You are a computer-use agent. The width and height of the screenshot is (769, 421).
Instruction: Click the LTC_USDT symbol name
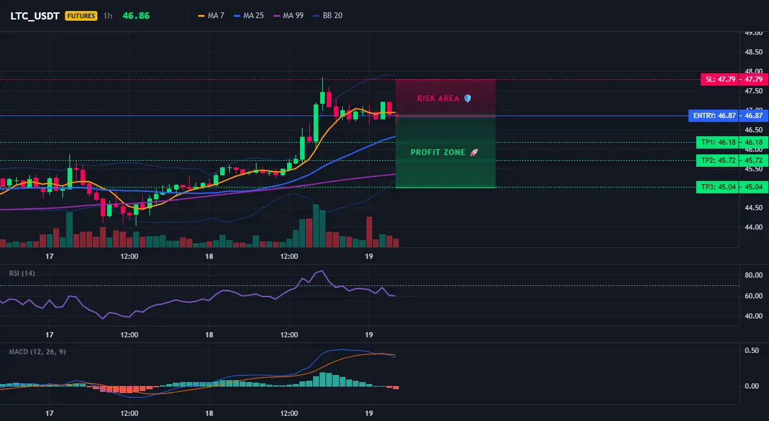(35, 16)
